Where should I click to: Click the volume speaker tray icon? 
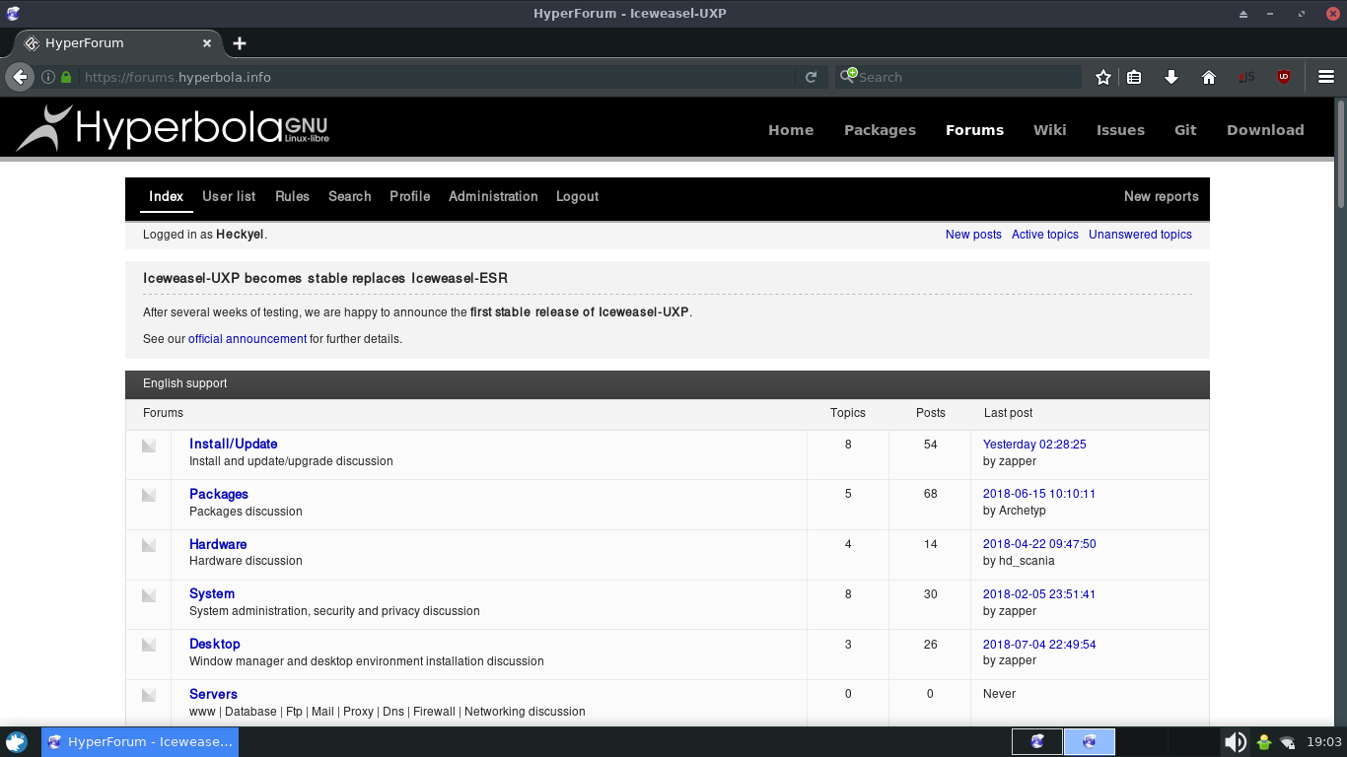1235,742
